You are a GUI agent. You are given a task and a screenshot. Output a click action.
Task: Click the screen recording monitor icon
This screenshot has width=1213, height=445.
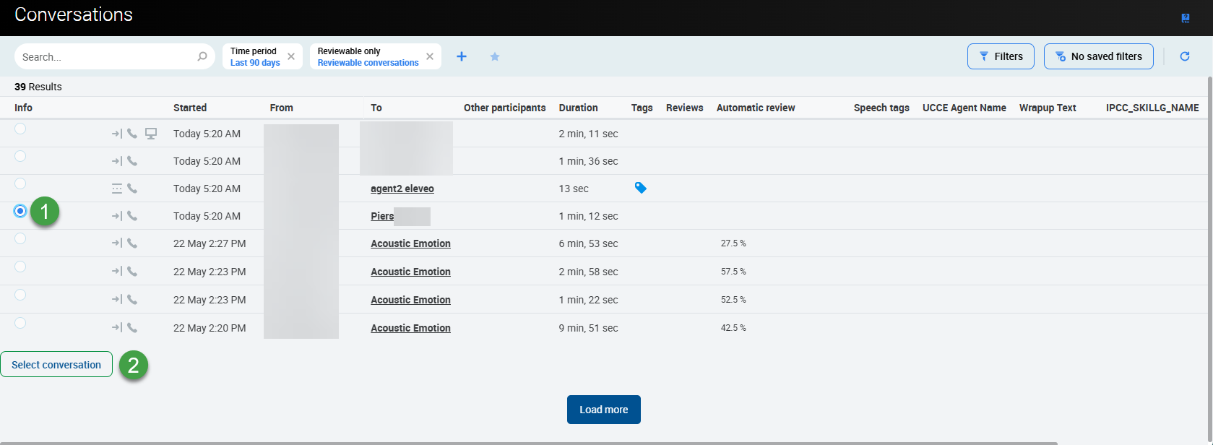151,134
